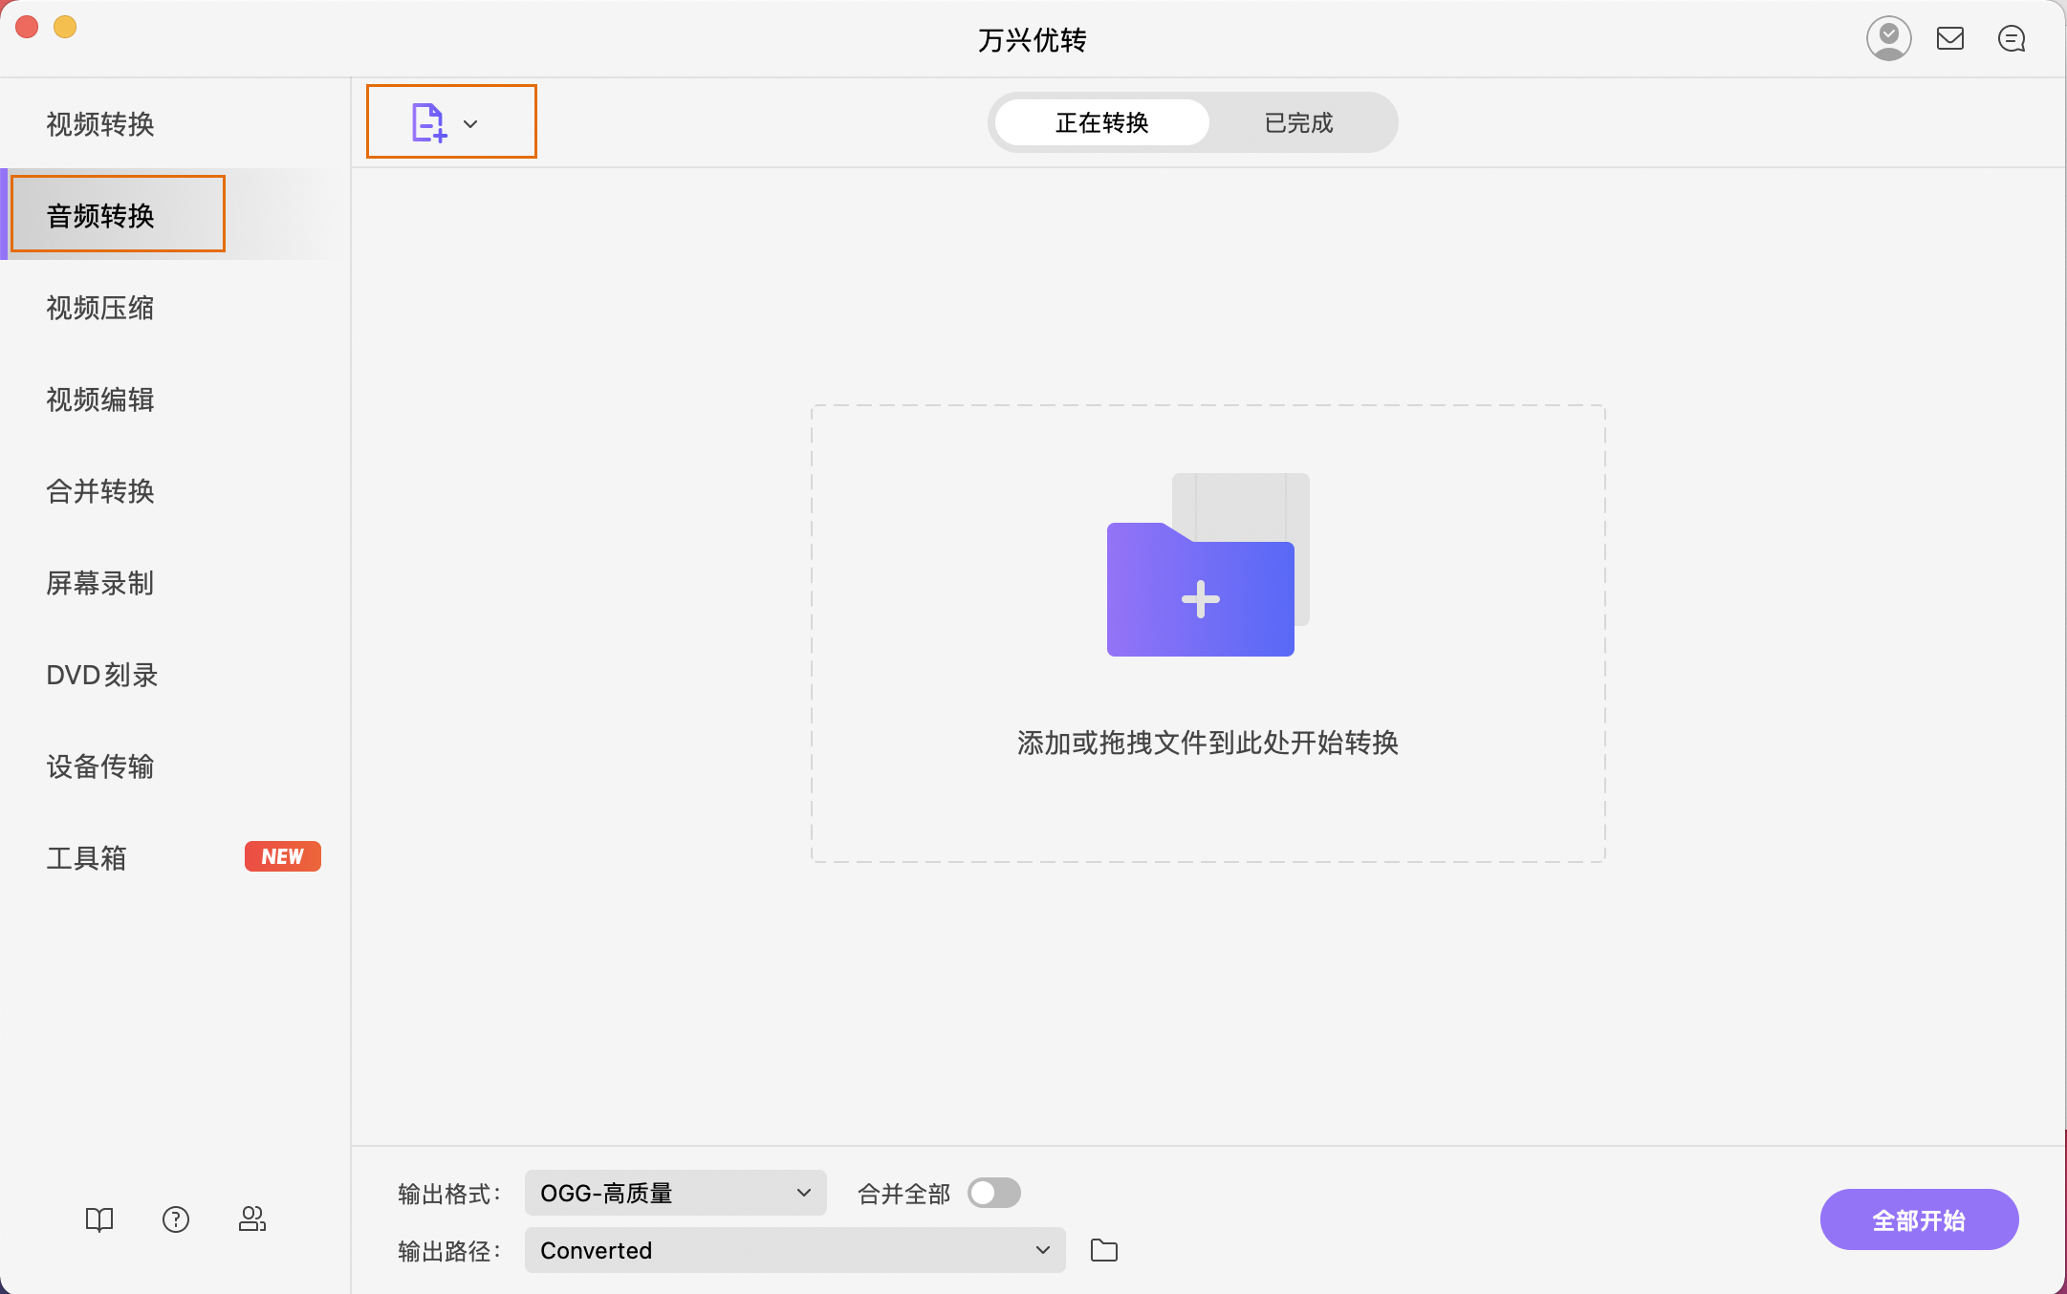This screenshot has width=2067, height=1294.
Task: Open the feedback chat bubble icon
Action: (x=2012, y=38)
